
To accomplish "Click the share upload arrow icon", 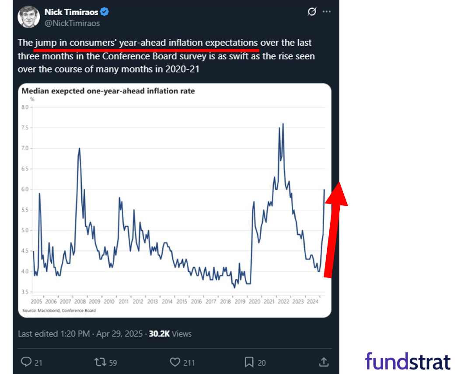I will point(324,362).
